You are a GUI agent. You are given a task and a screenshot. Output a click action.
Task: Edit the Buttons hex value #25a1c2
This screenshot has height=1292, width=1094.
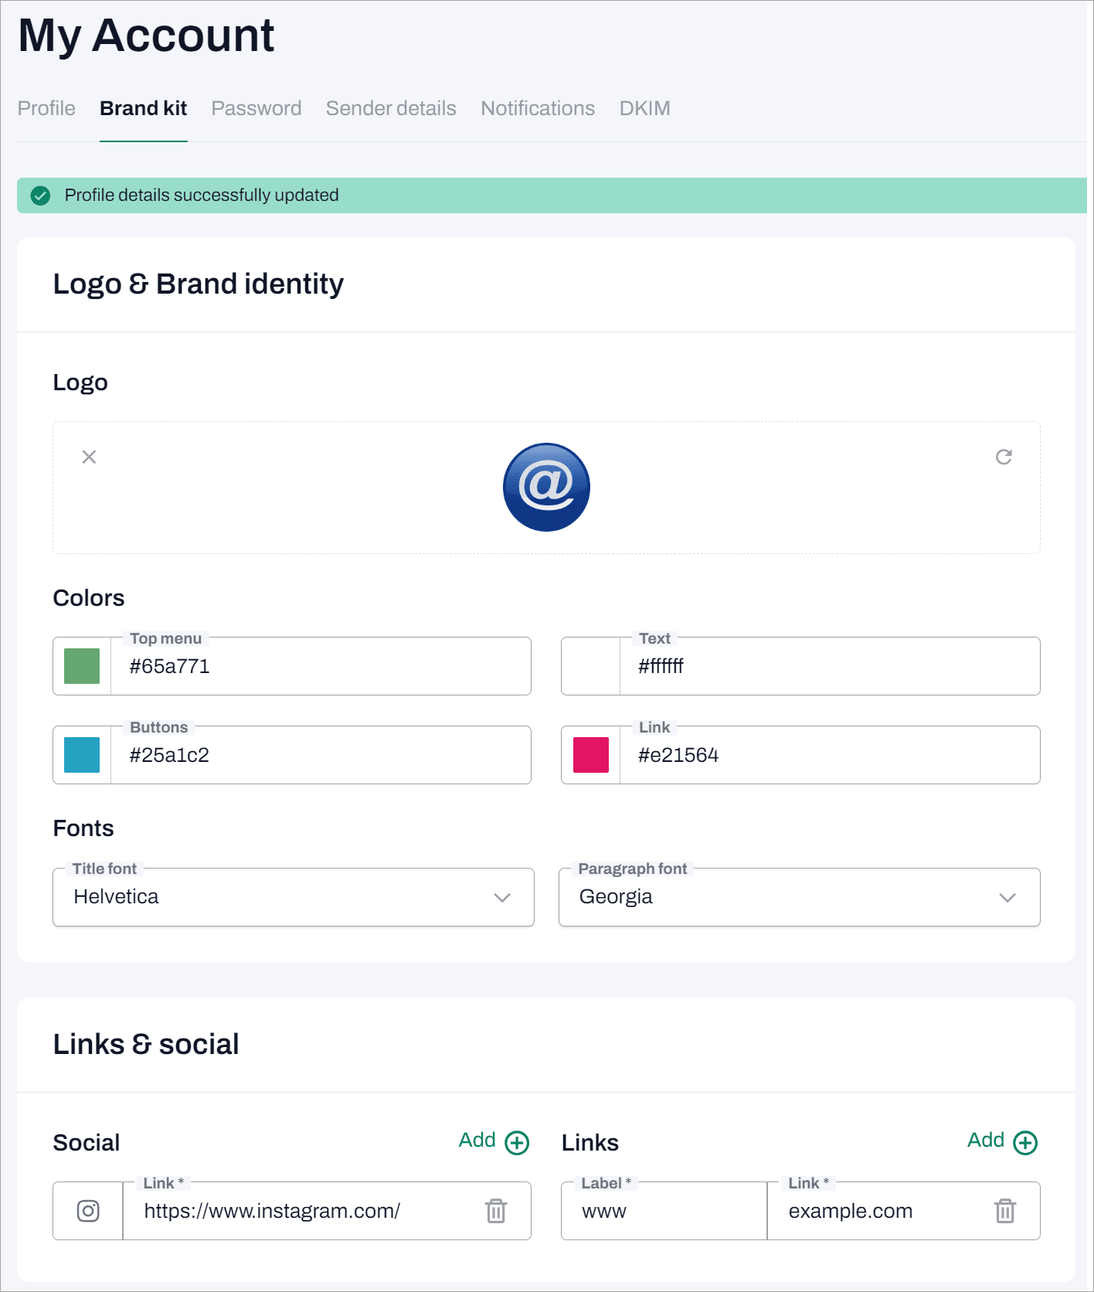point(321,755)
